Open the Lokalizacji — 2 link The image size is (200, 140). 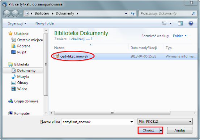[x=81, y=39]
